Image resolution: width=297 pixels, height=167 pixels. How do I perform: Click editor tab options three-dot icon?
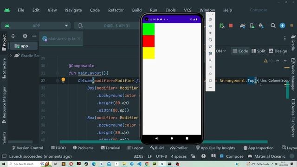(x=285, y=39)
